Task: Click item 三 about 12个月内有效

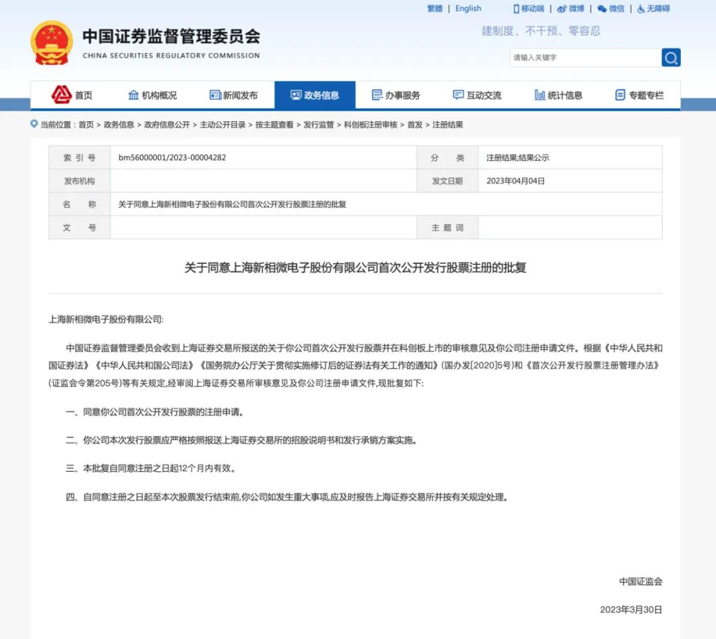Action: coord(150,468)
